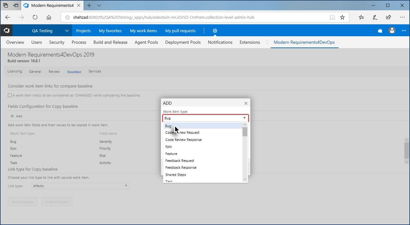Click the browser Back arrow

click(x=8, y=17)
